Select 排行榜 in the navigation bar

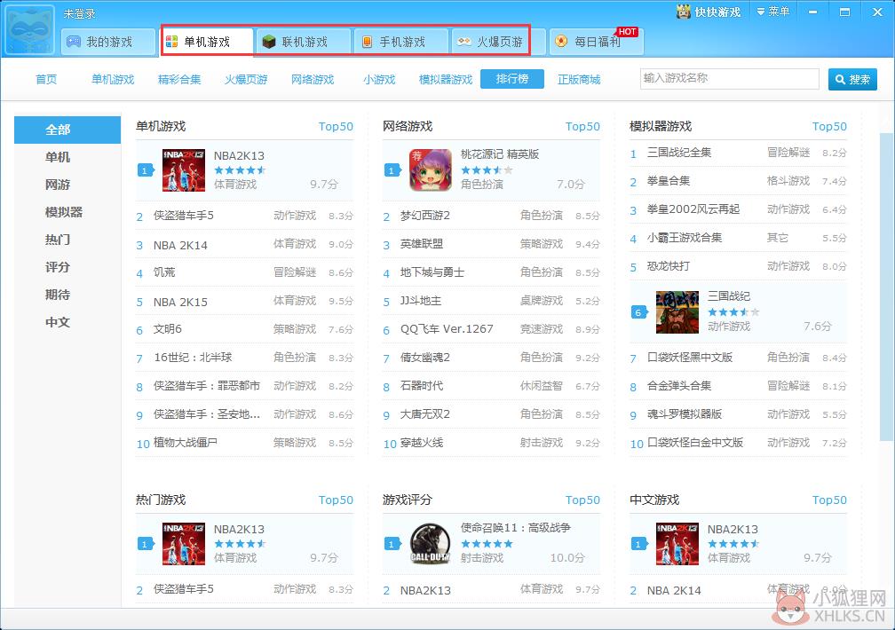(x=512, y=79)
